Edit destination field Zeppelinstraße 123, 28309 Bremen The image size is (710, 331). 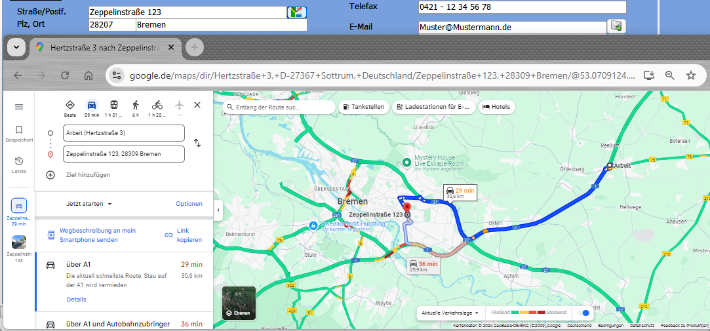(124, 154)
